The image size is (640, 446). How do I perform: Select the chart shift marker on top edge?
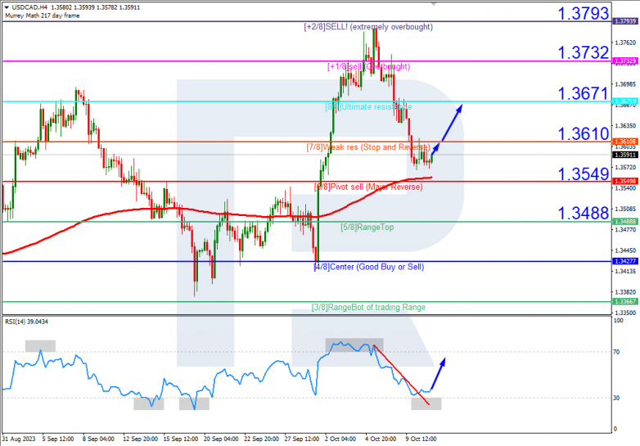click(x=433, y=3)
